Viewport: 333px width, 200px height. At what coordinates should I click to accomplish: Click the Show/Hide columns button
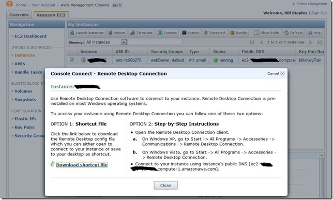coord(267,33)
